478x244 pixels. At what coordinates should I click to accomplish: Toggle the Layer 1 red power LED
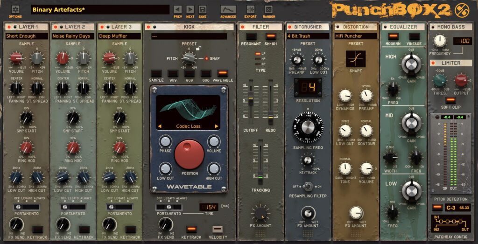pyautogui.click(x=9, y=27)
